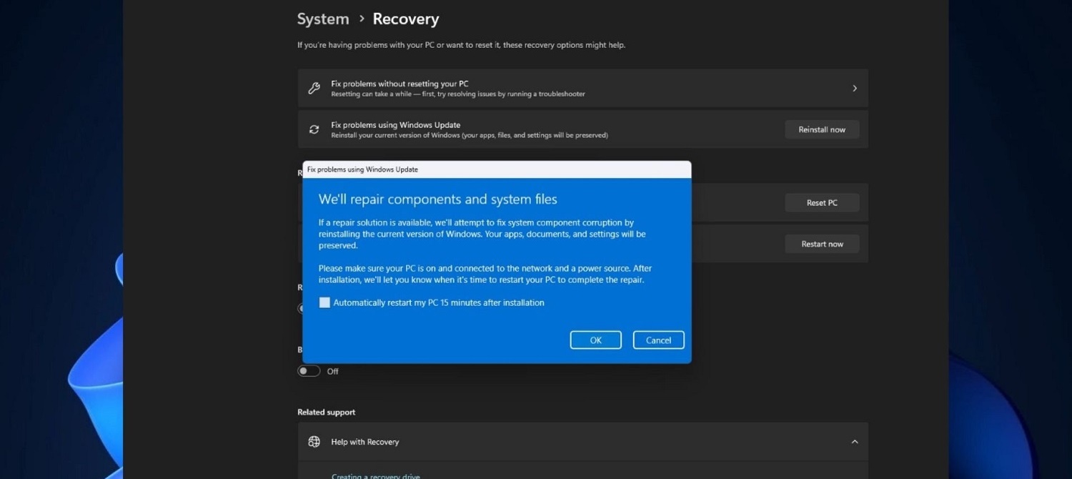This screenshot has height=479, width=1072.
Task: Check Automatically restart my PC after installation
Action: (324, 302)
